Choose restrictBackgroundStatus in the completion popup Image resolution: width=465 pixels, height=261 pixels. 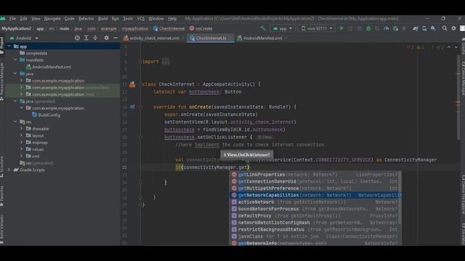pyautogui.click(x=315, y=230)
